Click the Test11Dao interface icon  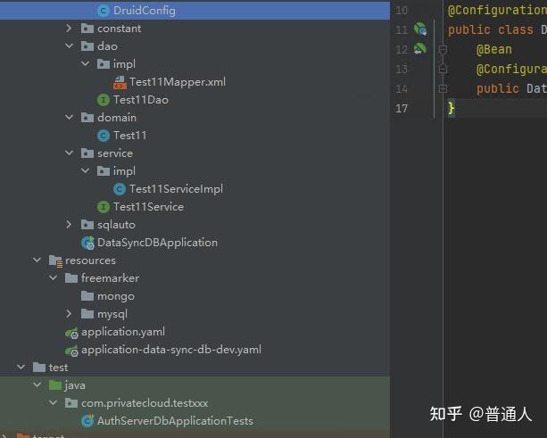pos(104,100)
